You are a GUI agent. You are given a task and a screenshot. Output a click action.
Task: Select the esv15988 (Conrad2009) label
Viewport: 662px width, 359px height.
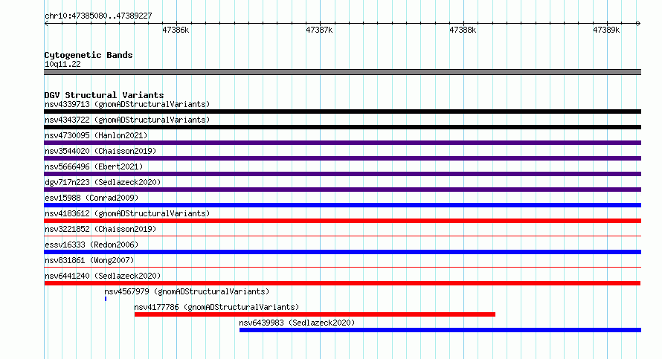[x=91, y=198]
